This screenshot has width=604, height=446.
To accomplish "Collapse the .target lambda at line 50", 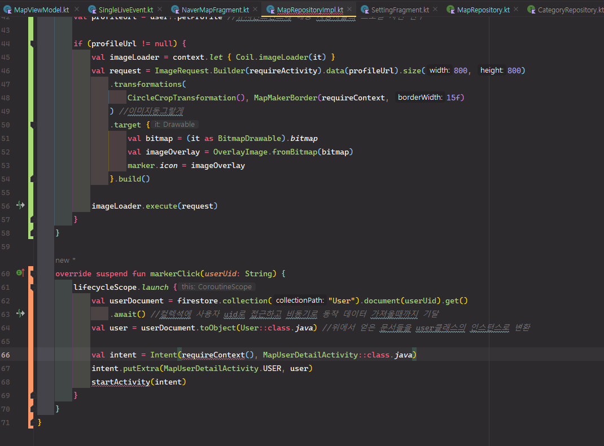I will point(33,125).
